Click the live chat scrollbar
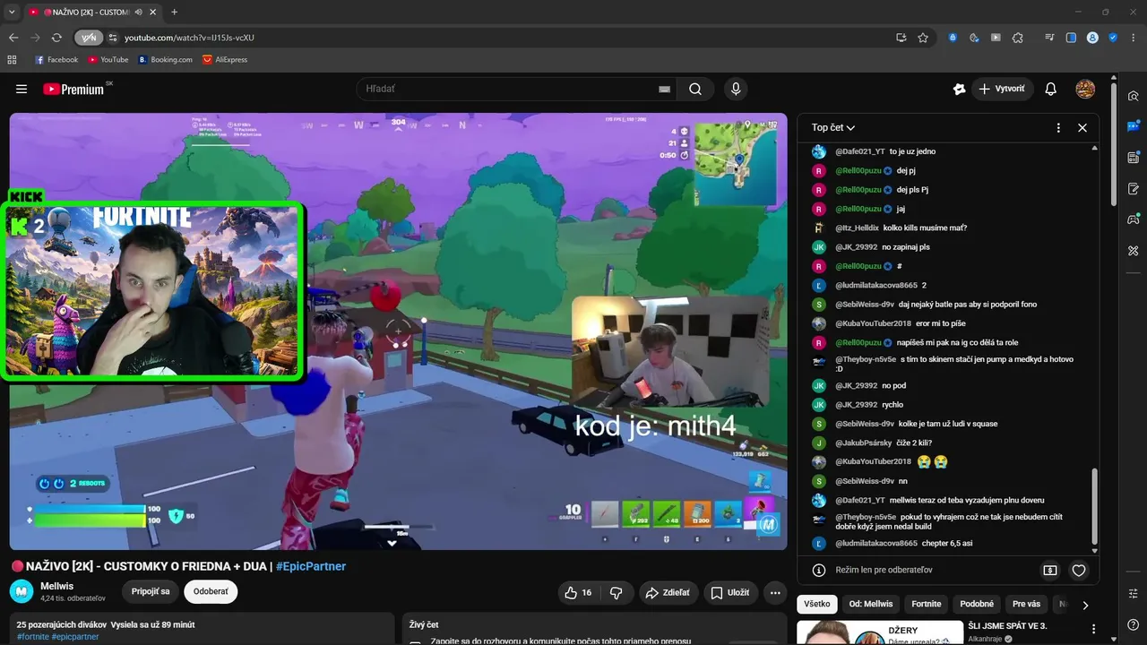Viewport: 1147px width, 645px height. (x=1095, y=506)
